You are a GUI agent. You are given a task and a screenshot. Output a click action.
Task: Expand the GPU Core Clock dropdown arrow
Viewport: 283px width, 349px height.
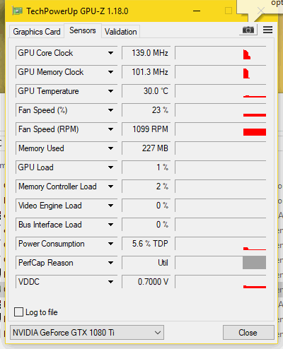(110, 53)
